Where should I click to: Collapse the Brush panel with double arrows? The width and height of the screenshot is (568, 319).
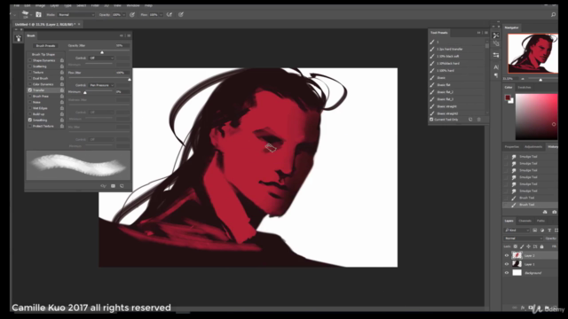coord(122,35)
